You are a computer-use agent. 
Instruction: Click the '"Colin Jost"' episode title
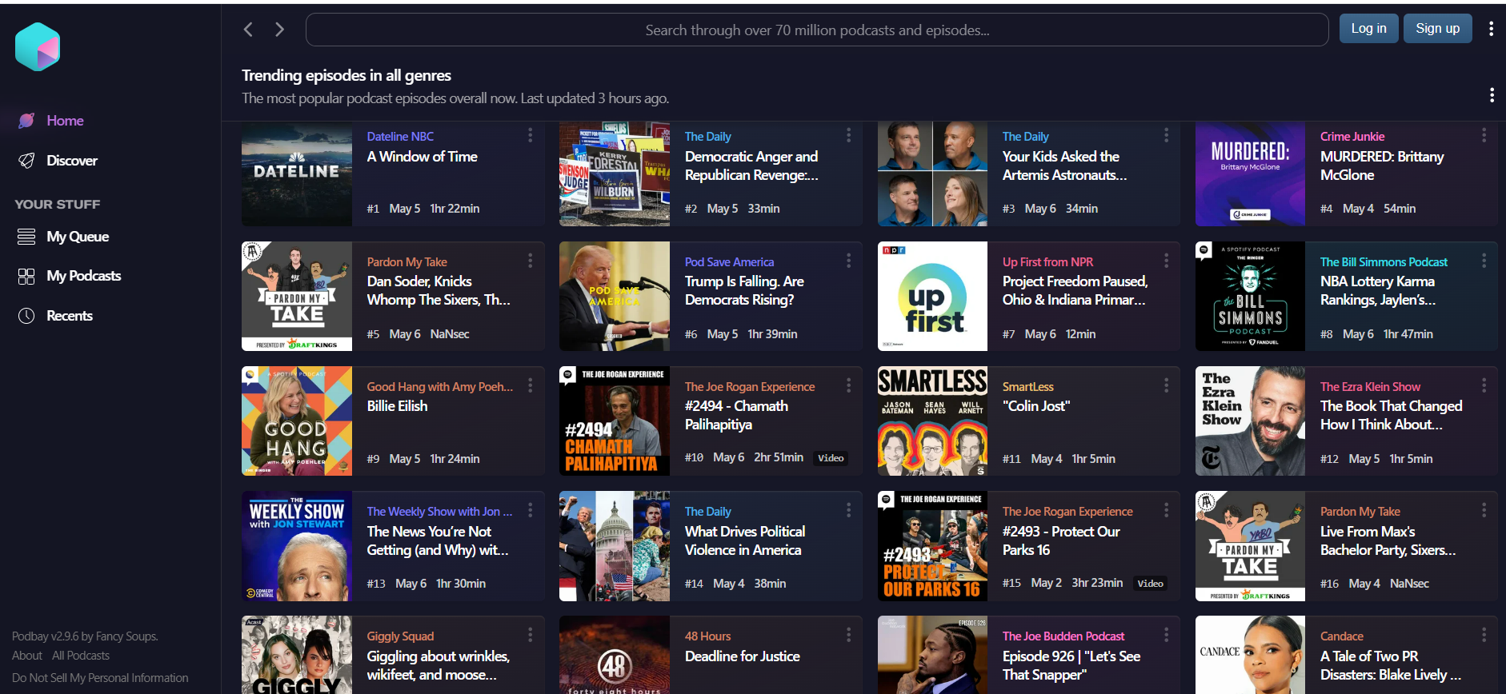tap(1035, 406)
